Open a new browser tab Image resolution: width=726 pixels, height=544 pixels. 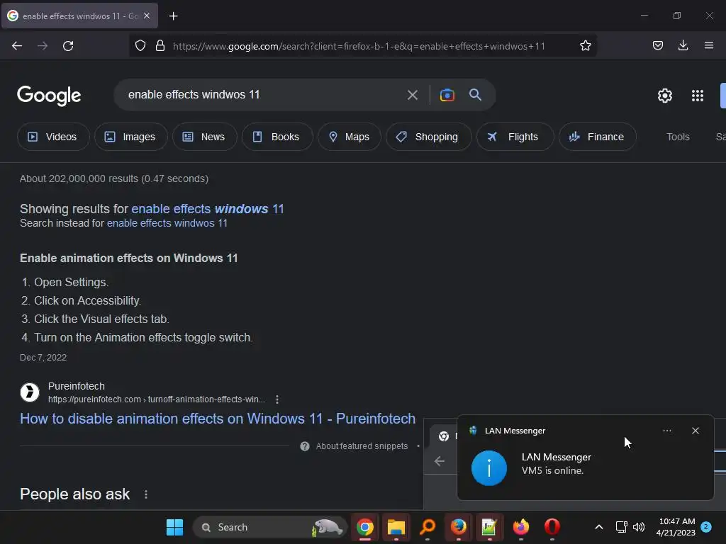[x=173, y=16]
